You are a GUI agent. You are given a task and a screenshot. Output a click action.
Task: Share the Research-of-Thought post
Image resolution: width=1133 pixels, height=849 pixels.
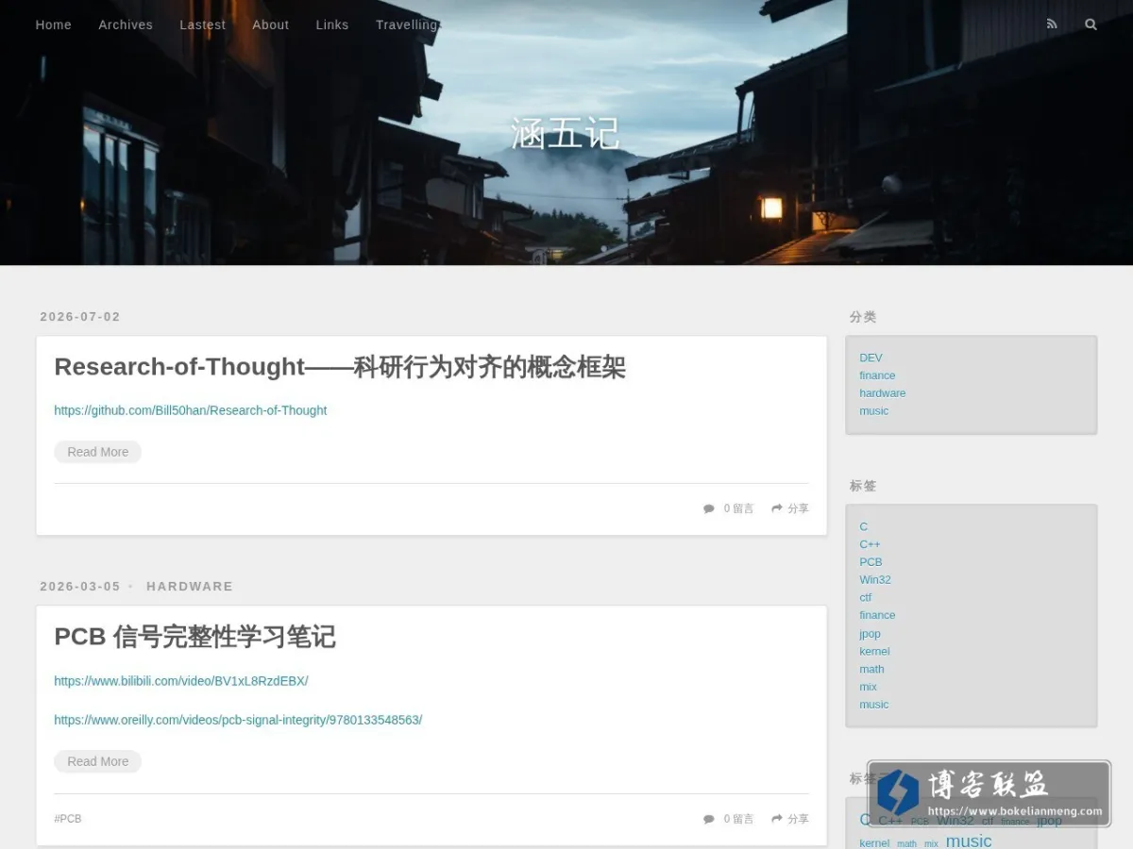[790, 508]
